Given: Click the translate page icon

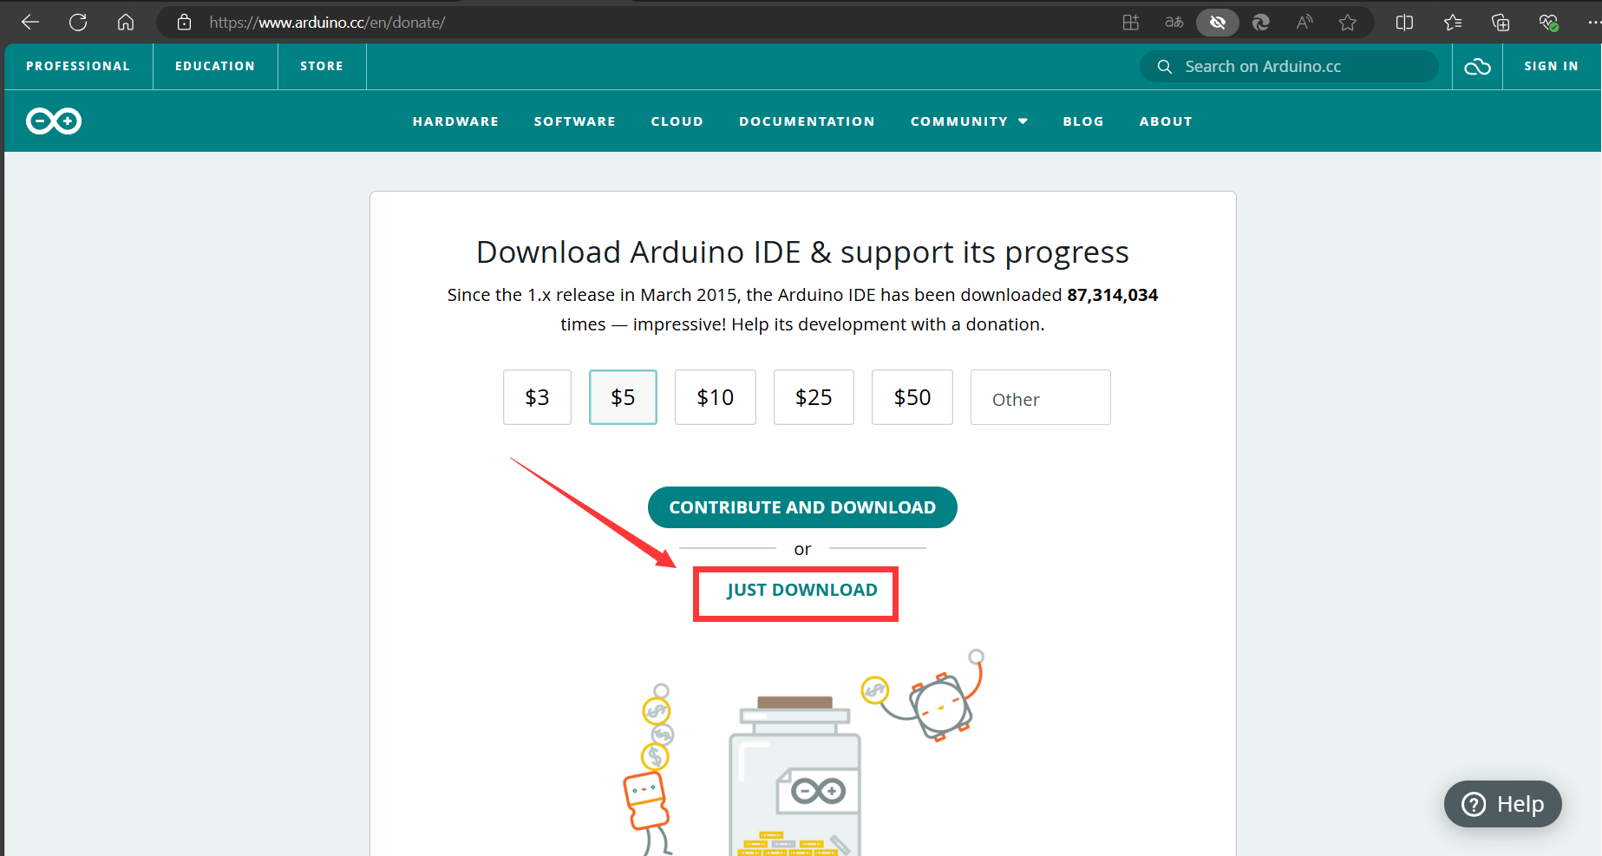Looking at the screenshot, I should click(x=1174, y=23).
